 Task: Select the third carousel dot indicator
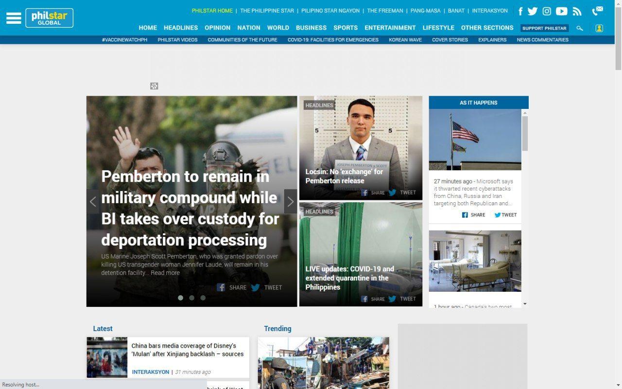203,298
